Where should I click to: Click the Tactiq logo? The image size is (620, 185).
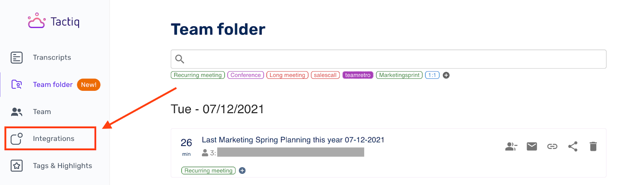(x=53, y=21)
